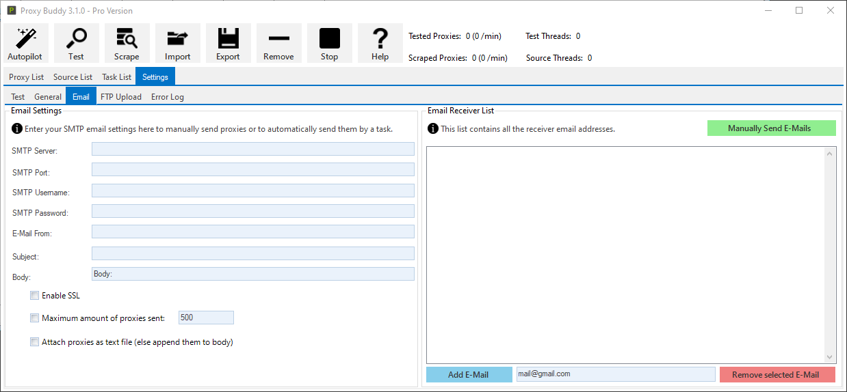Enable SSL checkbox
This screenshot has height=392, width=847.
pyautogui.click(x=34, y=296)
